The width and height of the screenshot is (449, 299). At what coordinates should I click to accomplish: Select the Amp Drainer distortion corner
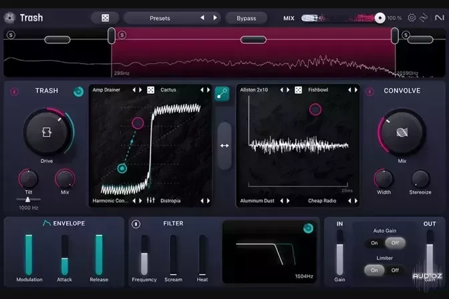[106, 90]
